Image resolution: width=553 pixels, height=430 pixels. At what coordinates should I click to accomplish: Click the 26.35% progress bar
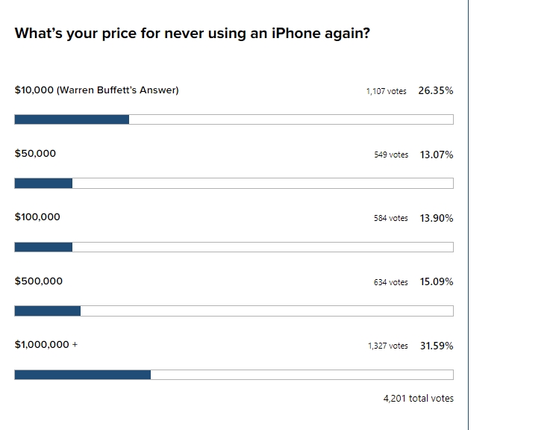point(234,119)
